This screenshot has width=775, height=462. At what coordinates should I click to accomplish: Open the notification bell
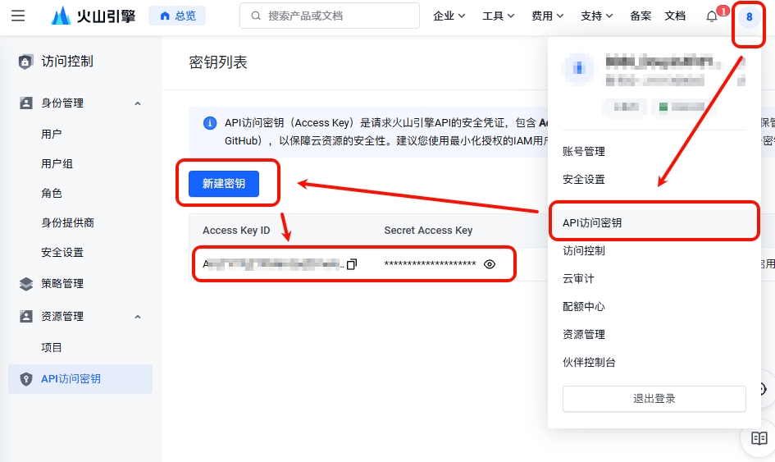coord(712,16)
